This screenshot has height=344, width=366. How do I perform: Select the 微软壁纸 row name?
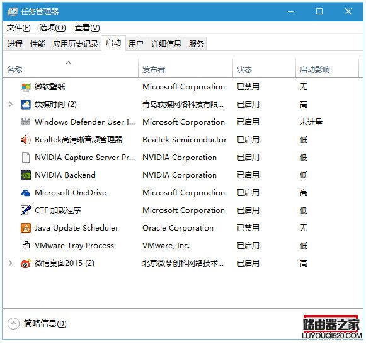50,87
